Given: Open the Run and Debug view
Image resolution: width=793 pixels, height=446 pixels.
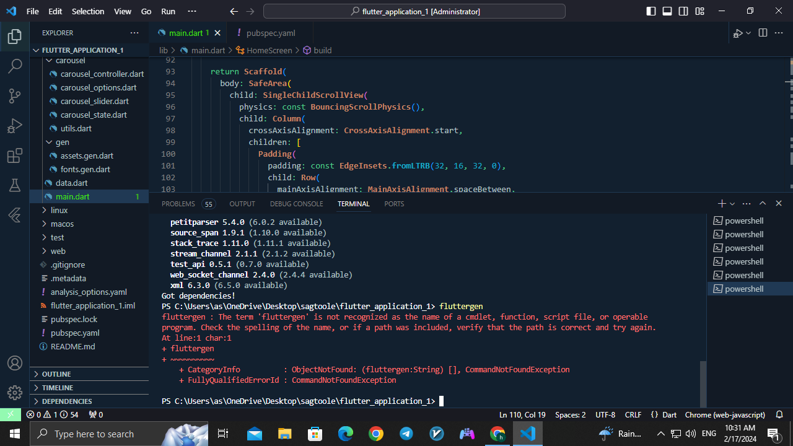Looking at the screenshot, I should pos(15,126).
